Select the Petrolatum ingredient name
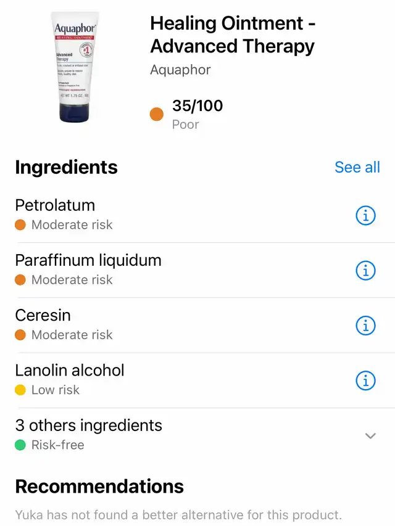The image size is (395, 526). 55,205
